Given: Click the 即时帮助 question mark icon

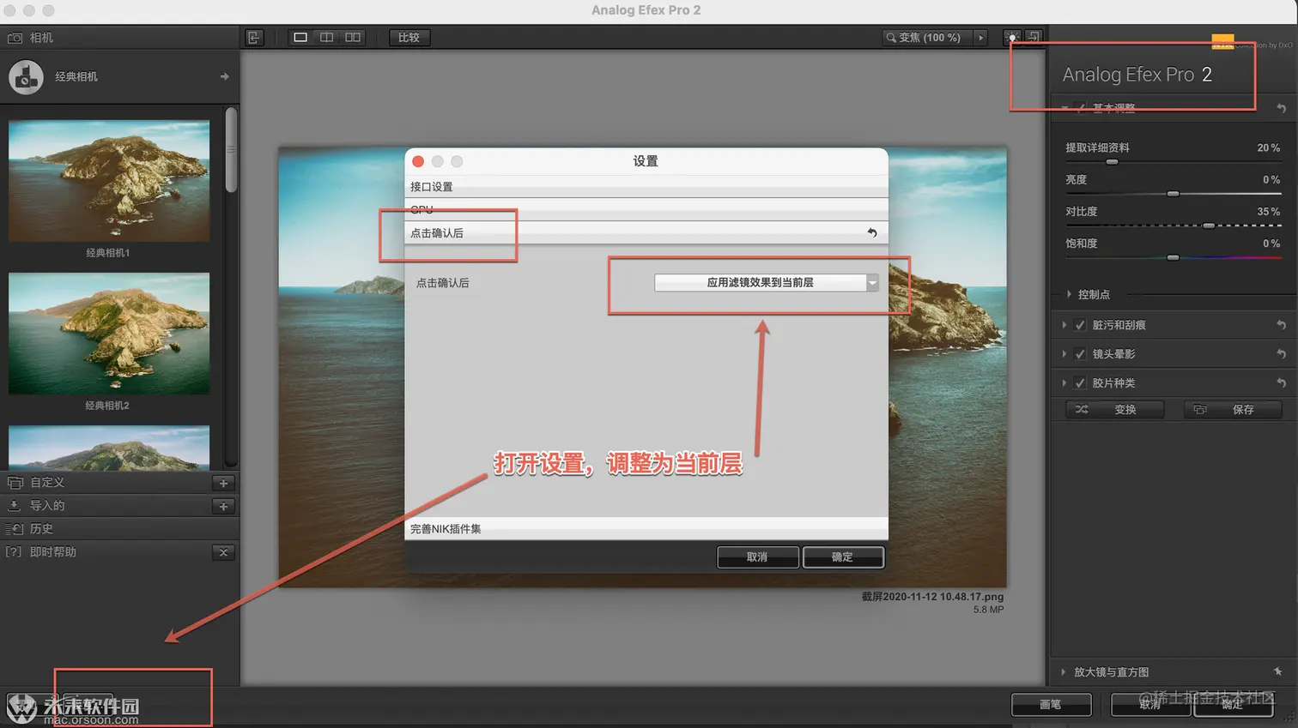Looking at the screenshot, I should click(x=15, y=552).
